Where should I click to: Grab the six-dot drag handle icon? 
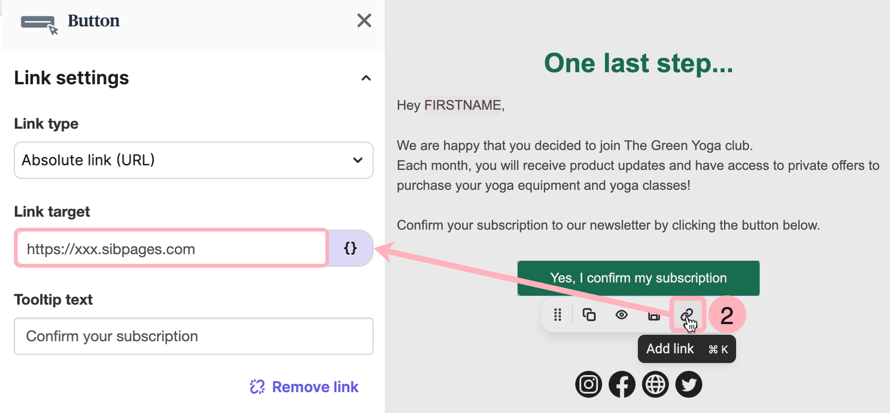coord(558,315)
